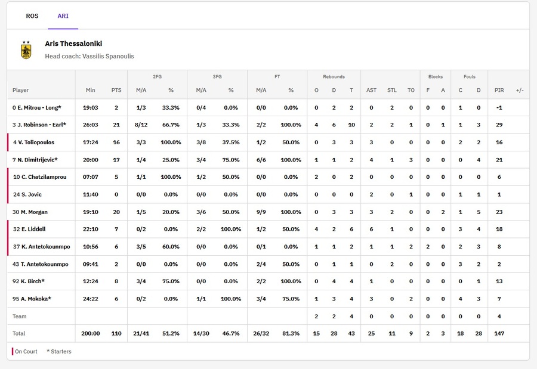Click the AST column header
537x369 pixels.
click(x=371, y=90)
